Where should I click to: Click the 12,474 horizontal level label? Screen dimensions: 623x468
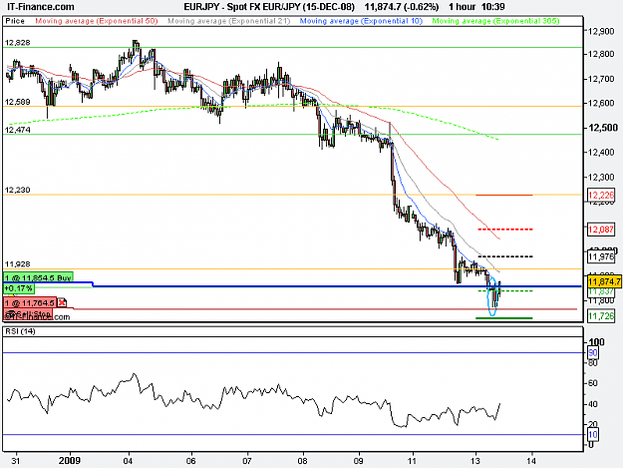[17, 130]
